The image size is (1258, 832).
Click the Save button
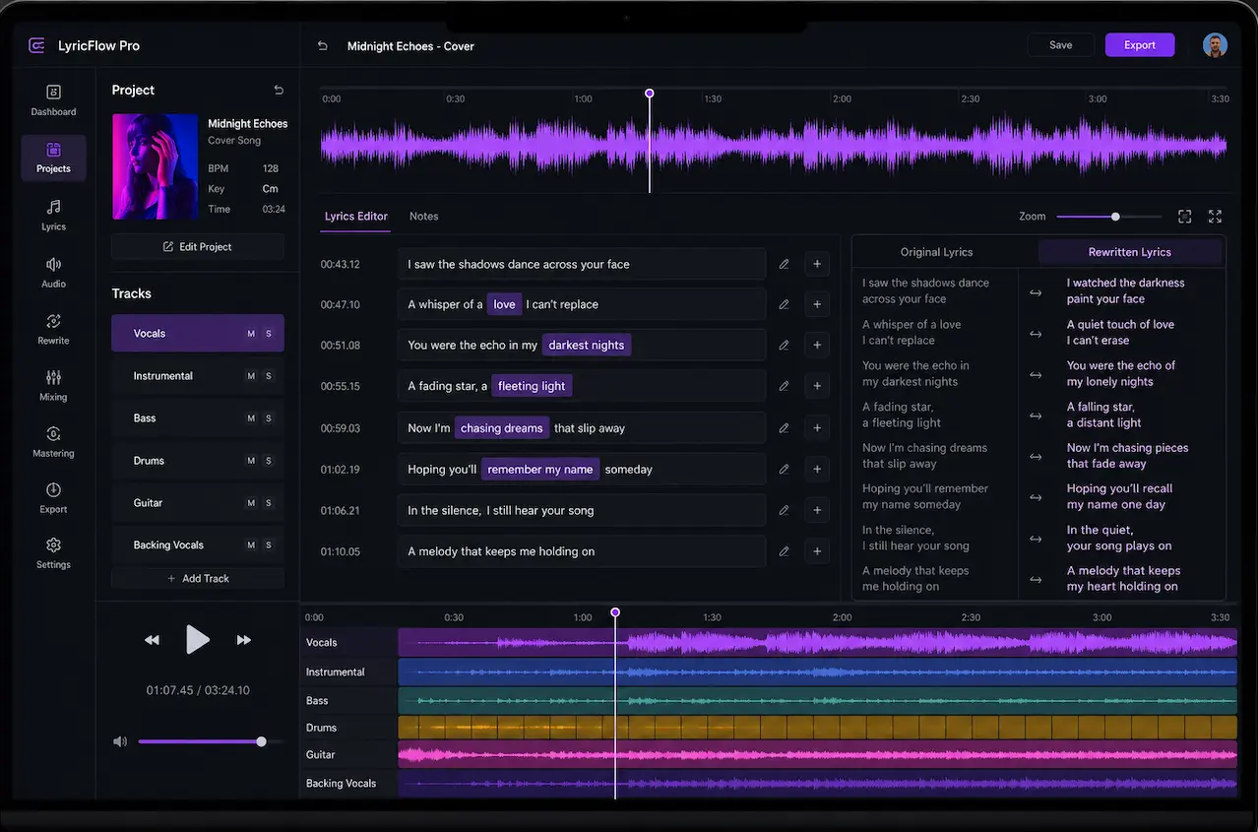click(1061, 45)
